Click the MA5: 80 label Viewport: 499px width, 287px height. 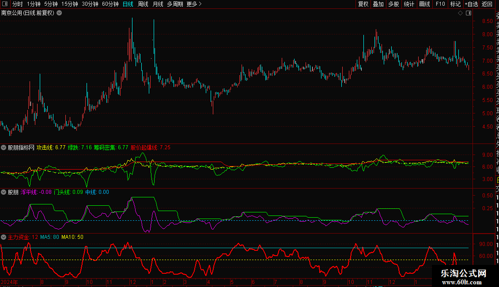(49, 237)
